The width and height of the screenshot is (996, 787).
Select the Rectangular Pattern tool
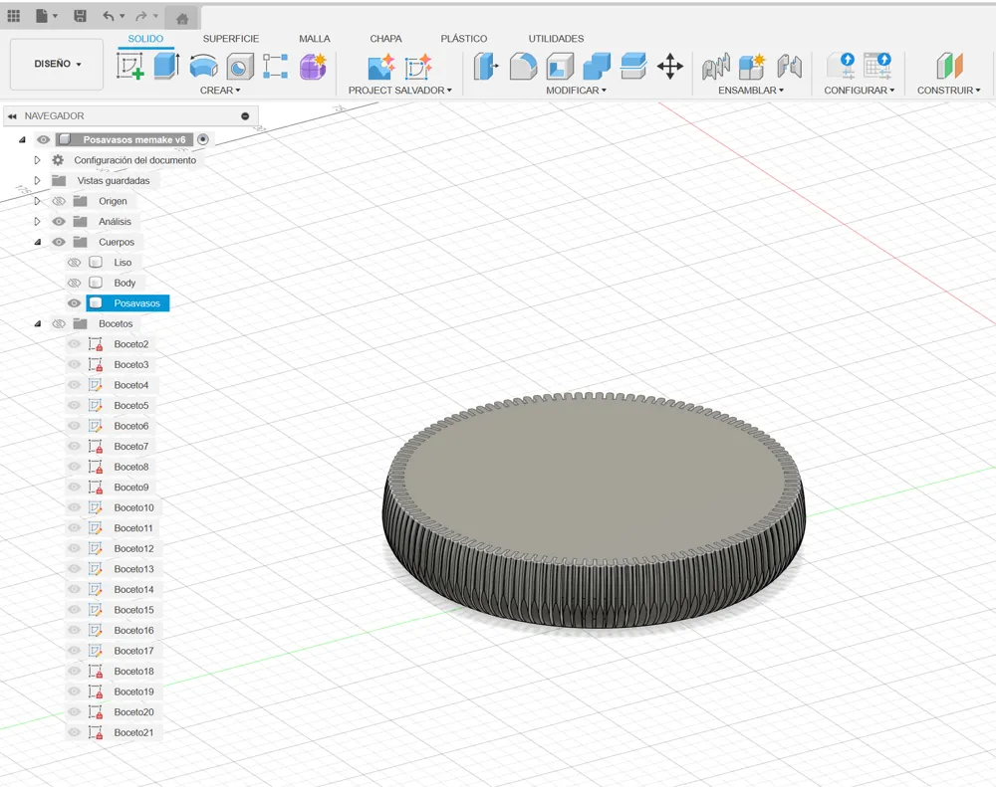[x=276, y=66]
